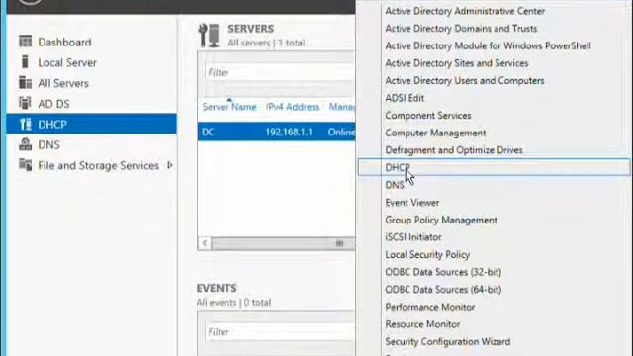Click the Local Server icon

coord(25,62)
